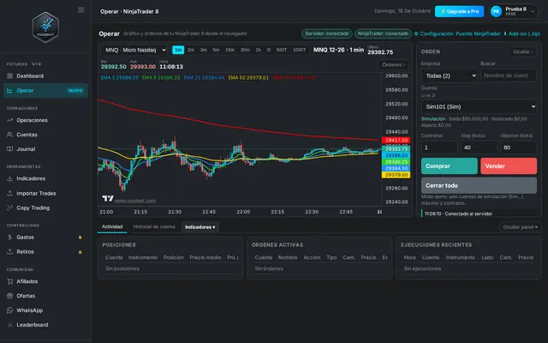Open the Dashboard sidebar icon
This screenshot has width=548, height=343.
point(9,76)
